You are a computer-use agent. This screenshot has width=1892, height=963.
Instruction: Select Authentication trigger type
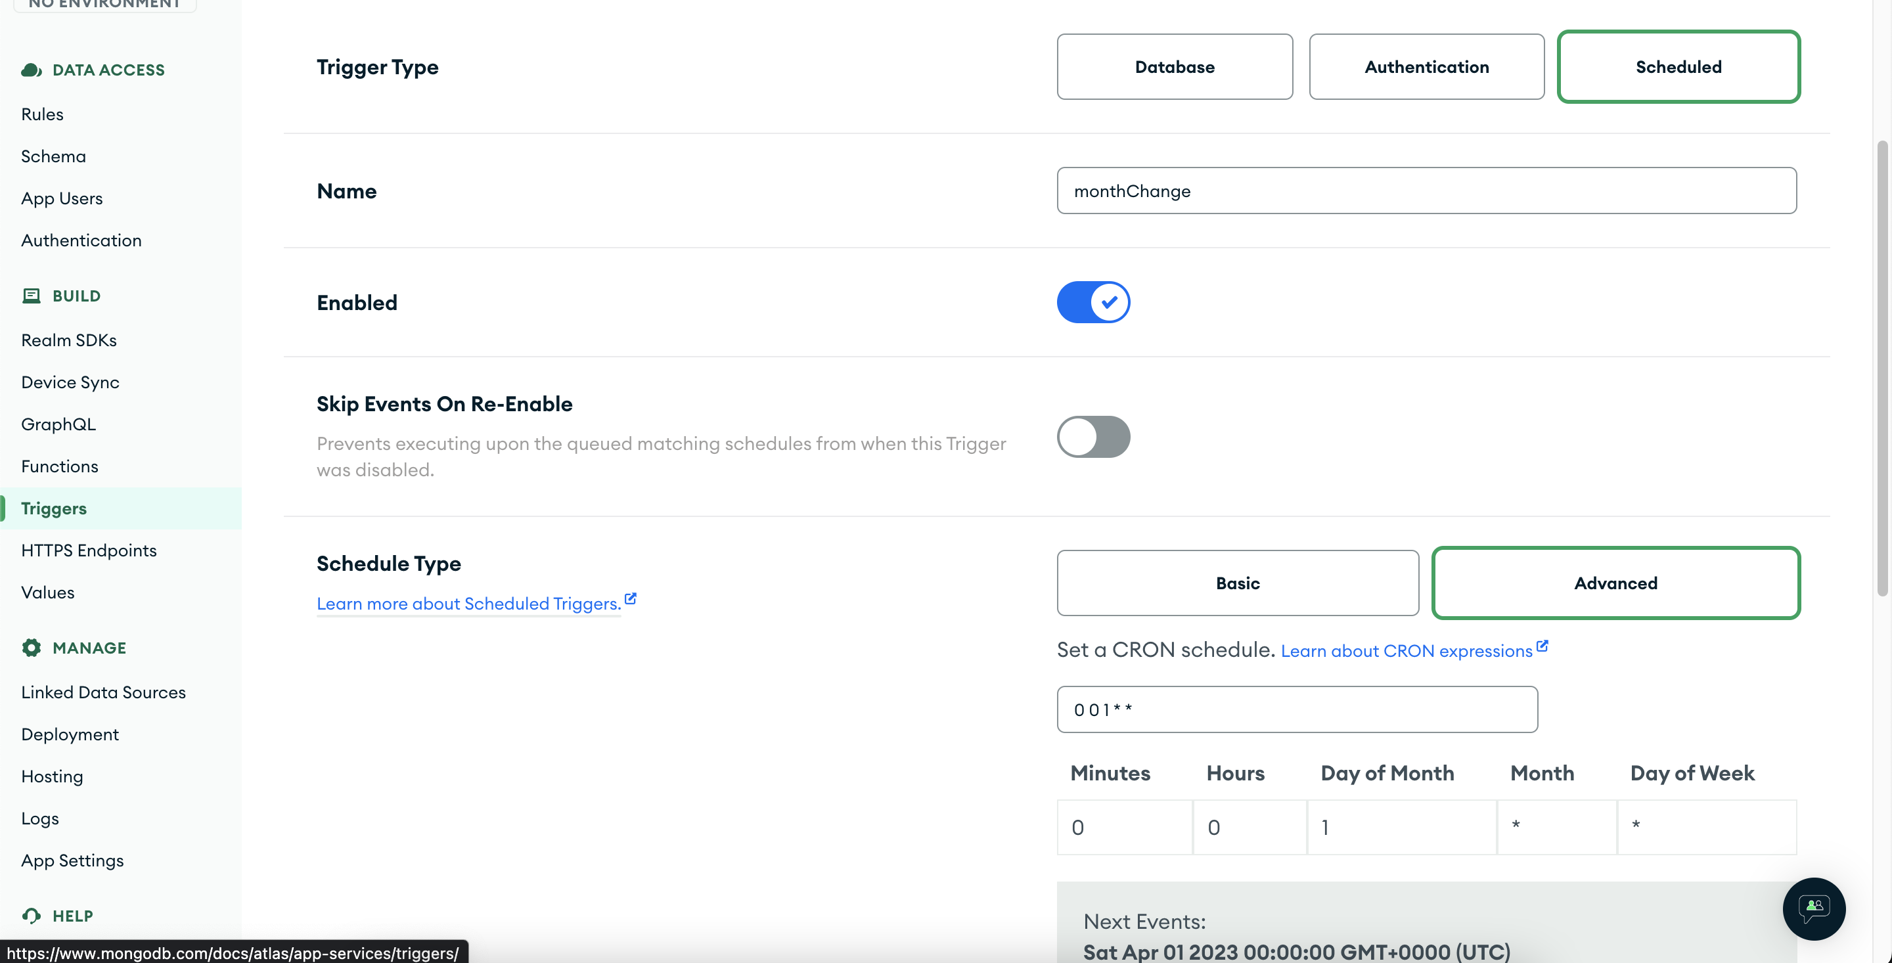(x=1426, y=67)
